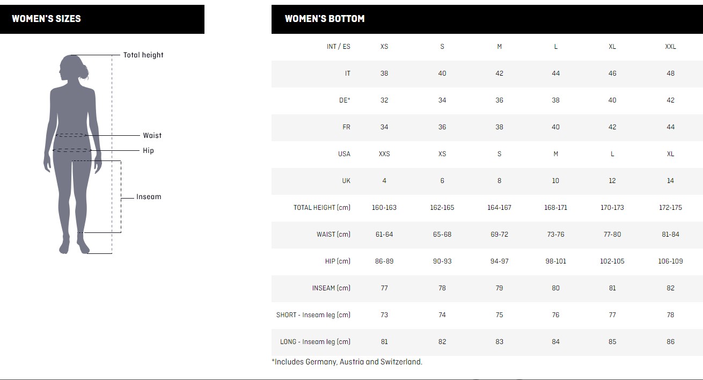Click the WOMEN'S BOTTOM table header

pyautogui.click(x=325, y=19)
